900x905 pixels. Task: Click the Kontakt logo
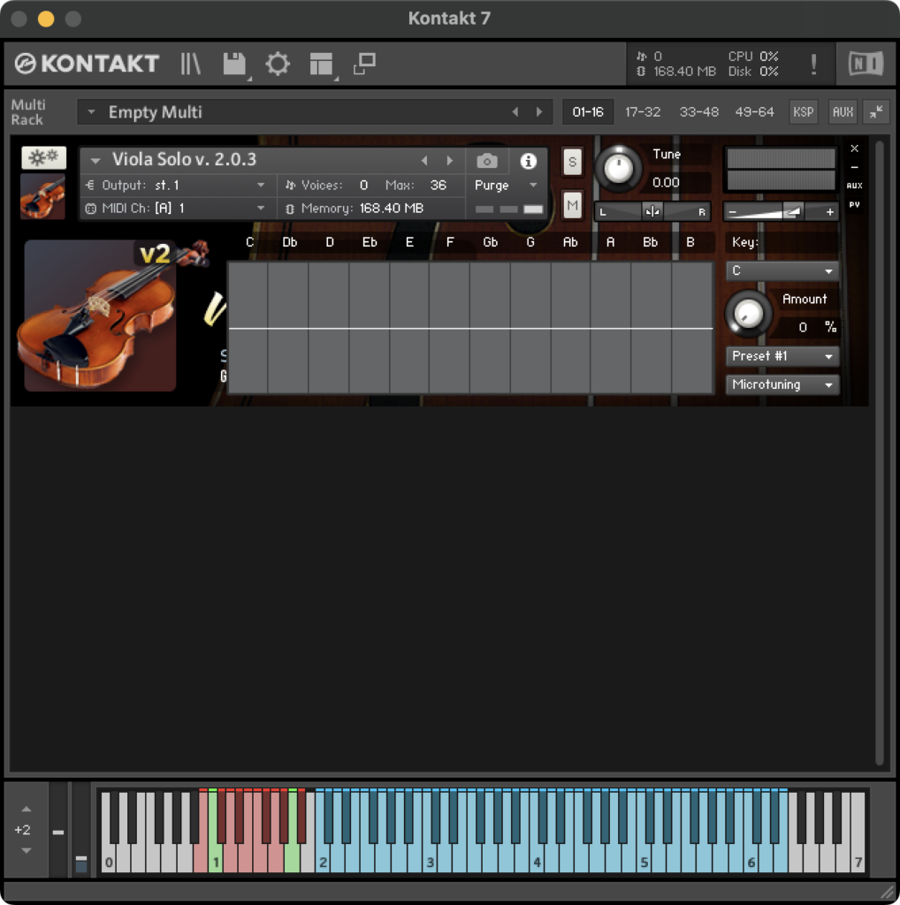87,64
